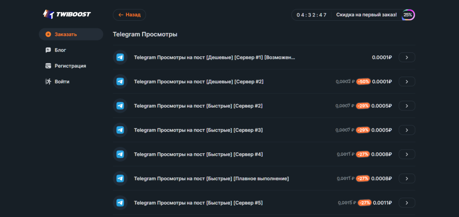The width and height of the screenshot is (459, 217).
Task: Click the card icon beside Регистрация
Action: (x=48, y=66)
